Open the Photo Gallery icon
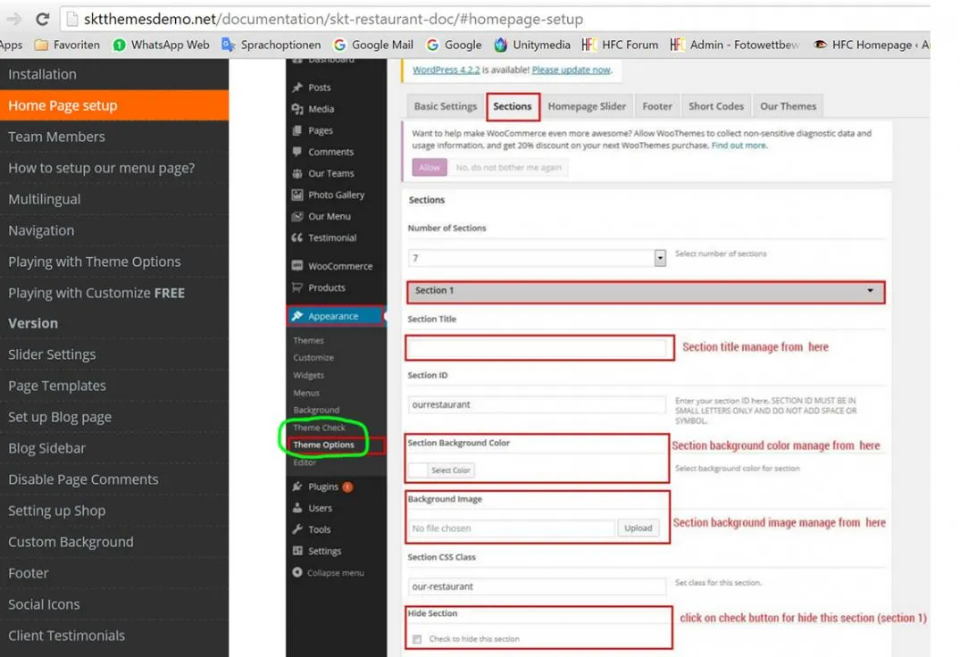This screenshot has width=960, height=657. 297,195
